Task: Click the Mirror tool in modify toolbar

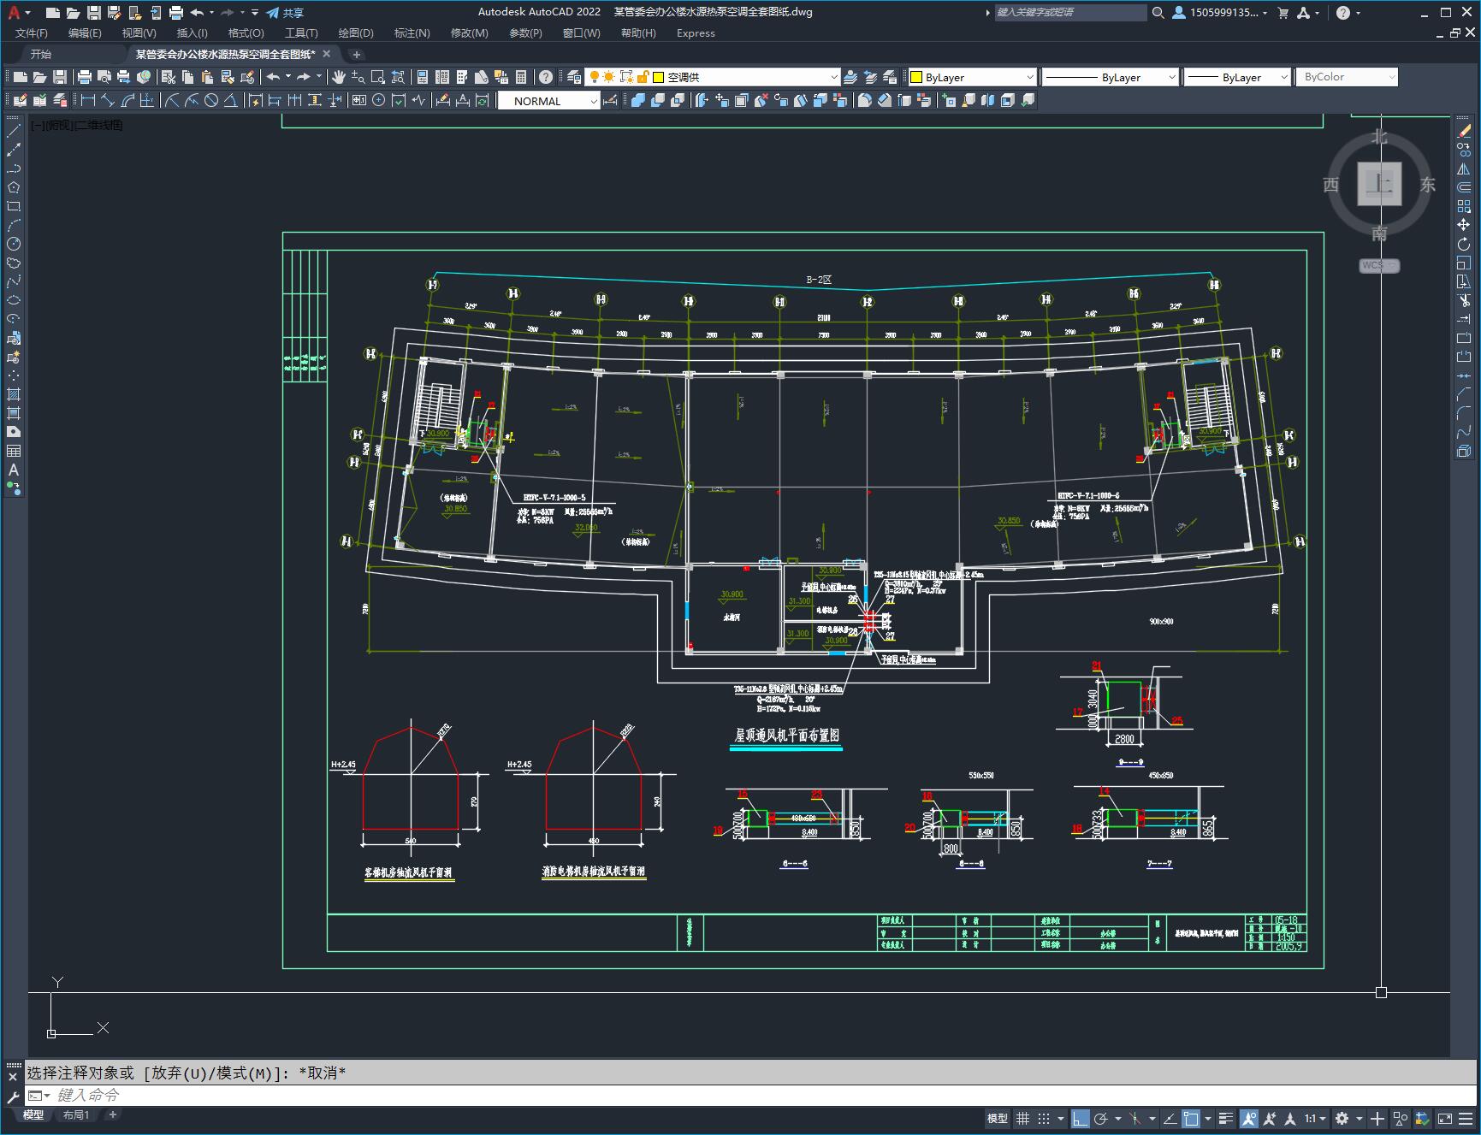Action: point(1464,168)
